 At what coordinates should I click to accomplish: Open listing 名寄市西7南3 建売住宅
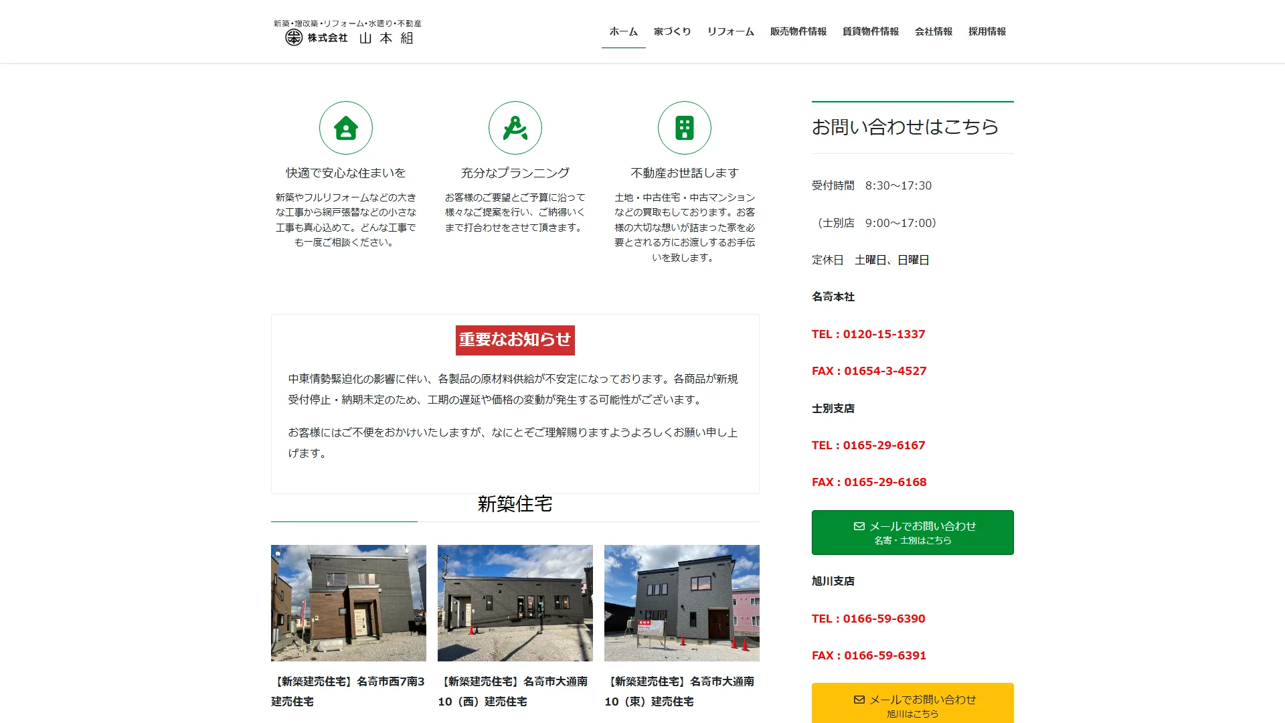coord(348,692)
